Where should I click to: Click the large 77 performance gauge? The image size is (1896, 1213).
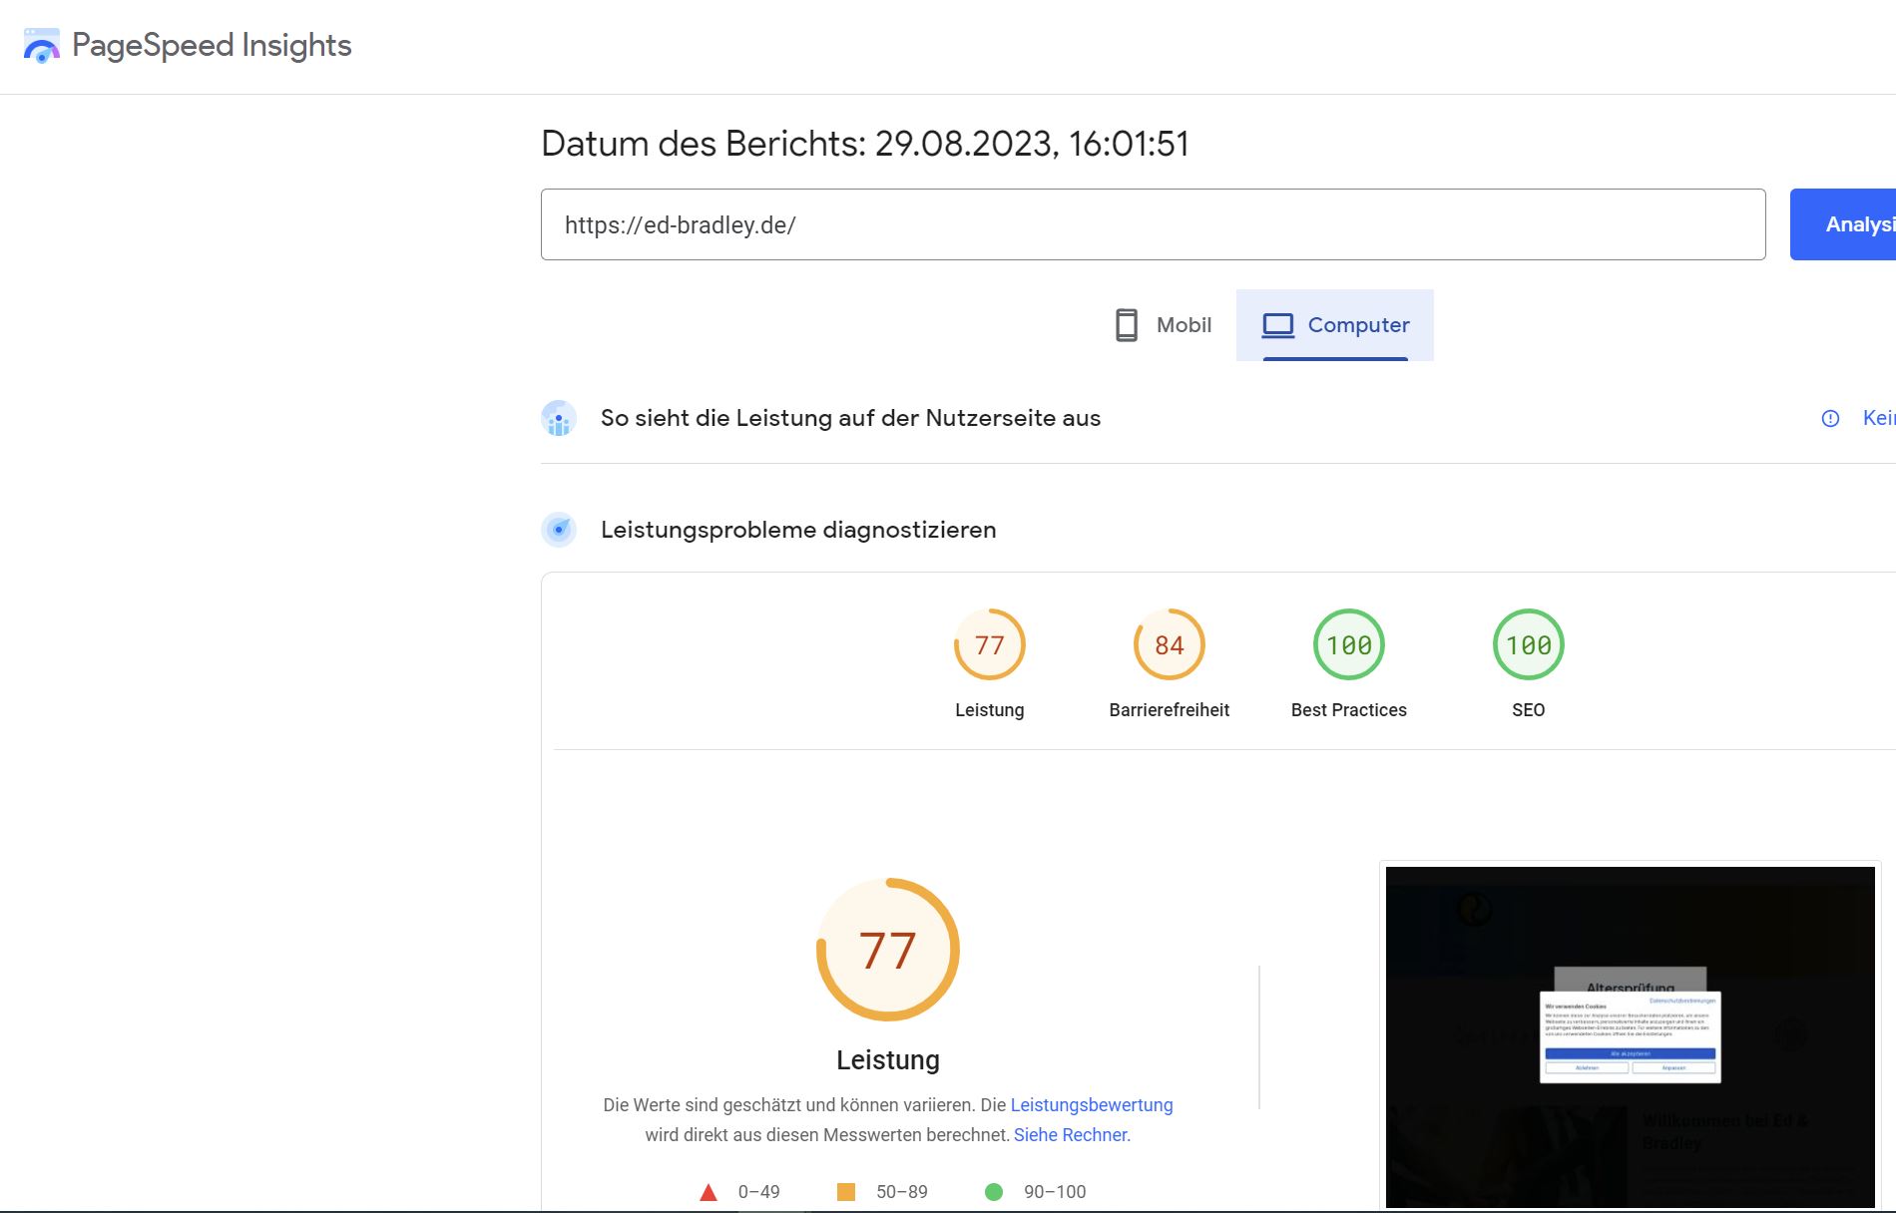coord(888,950)
